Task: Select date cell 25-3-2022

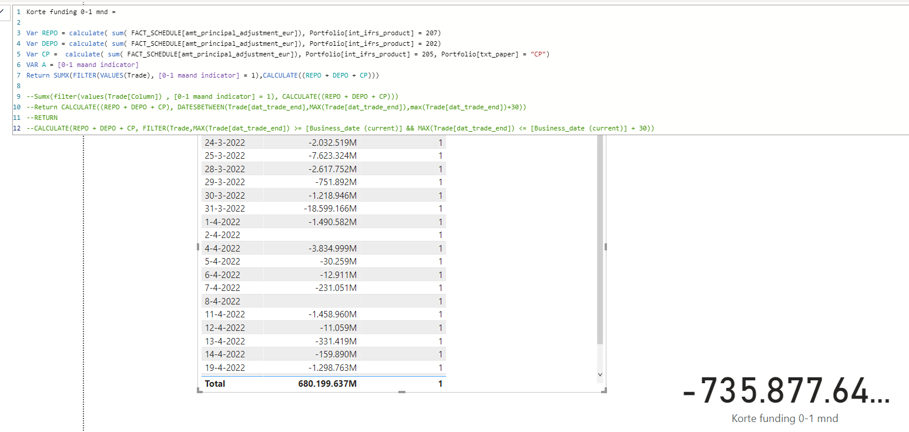Action: click(225, 156)
